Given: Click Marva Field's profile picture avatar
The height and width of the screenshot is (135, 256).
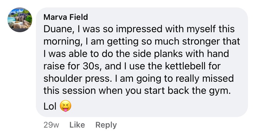Looking at the screenshot, I should pos(20,20).
